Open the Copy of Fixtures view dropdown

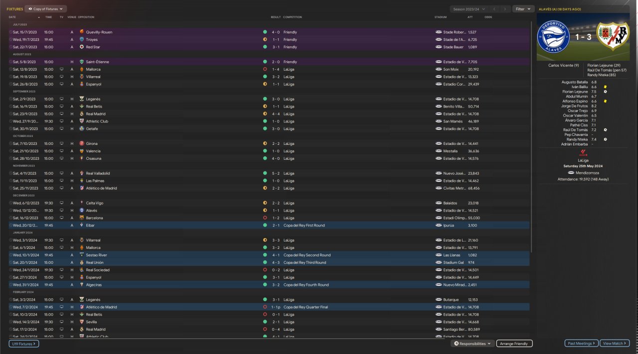[x=45, y=9]
